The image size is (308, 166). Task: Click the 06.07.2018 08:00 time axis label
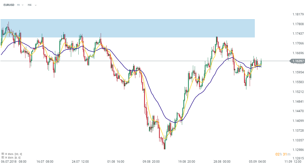pos(14,162)
